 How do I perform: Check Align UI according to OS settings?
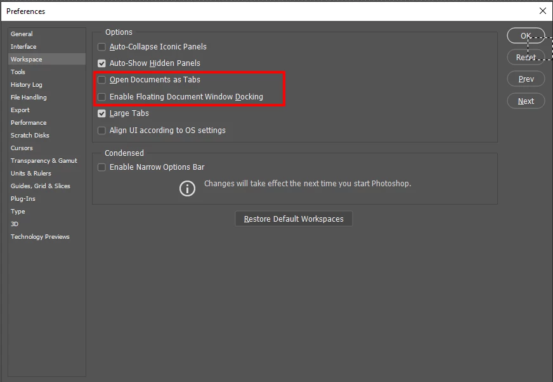(101, 131)
